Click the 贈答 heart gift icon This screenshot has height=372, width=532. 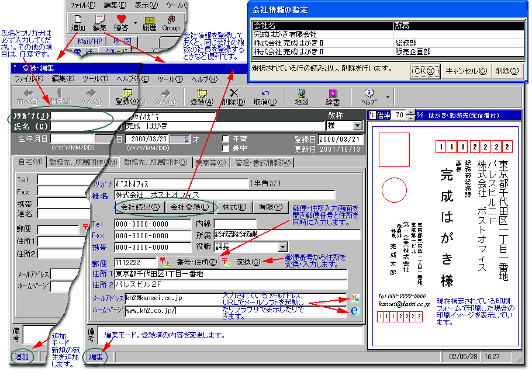[x=122, y=22]
